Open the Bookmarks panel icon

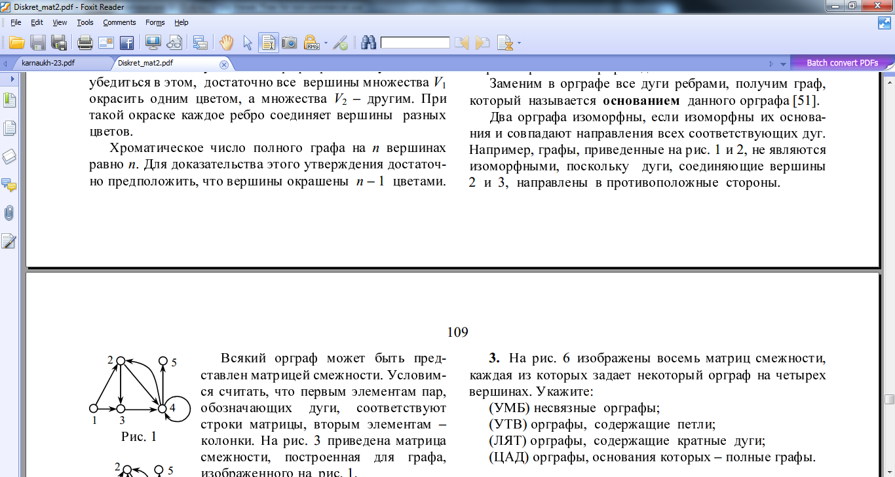[10, 100]
